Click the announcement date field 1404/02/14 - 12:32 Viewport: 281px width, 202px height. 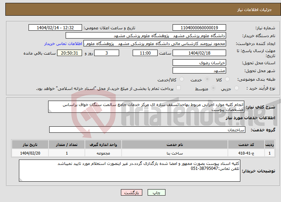click(x=55, y=27)
